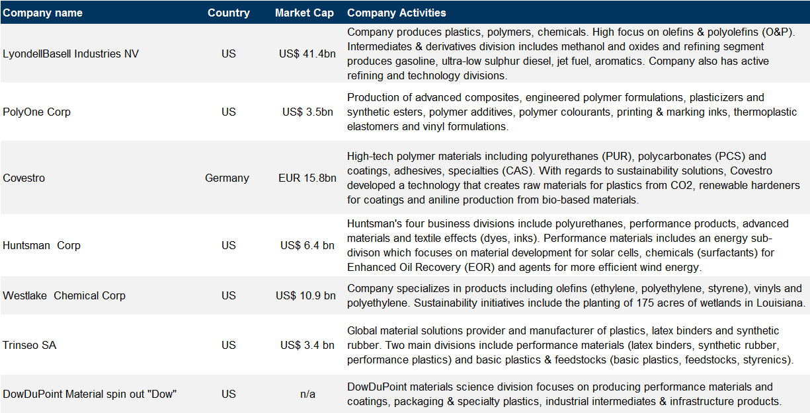Viewport: 810px width, 413px height.
Task: Click the Westlake activities text about 175 acres of wetlands
Action: (575, 295)
